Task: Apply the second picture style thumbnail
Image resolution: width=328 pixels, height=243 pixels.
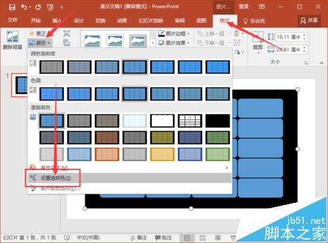Action: pos(115,41)
